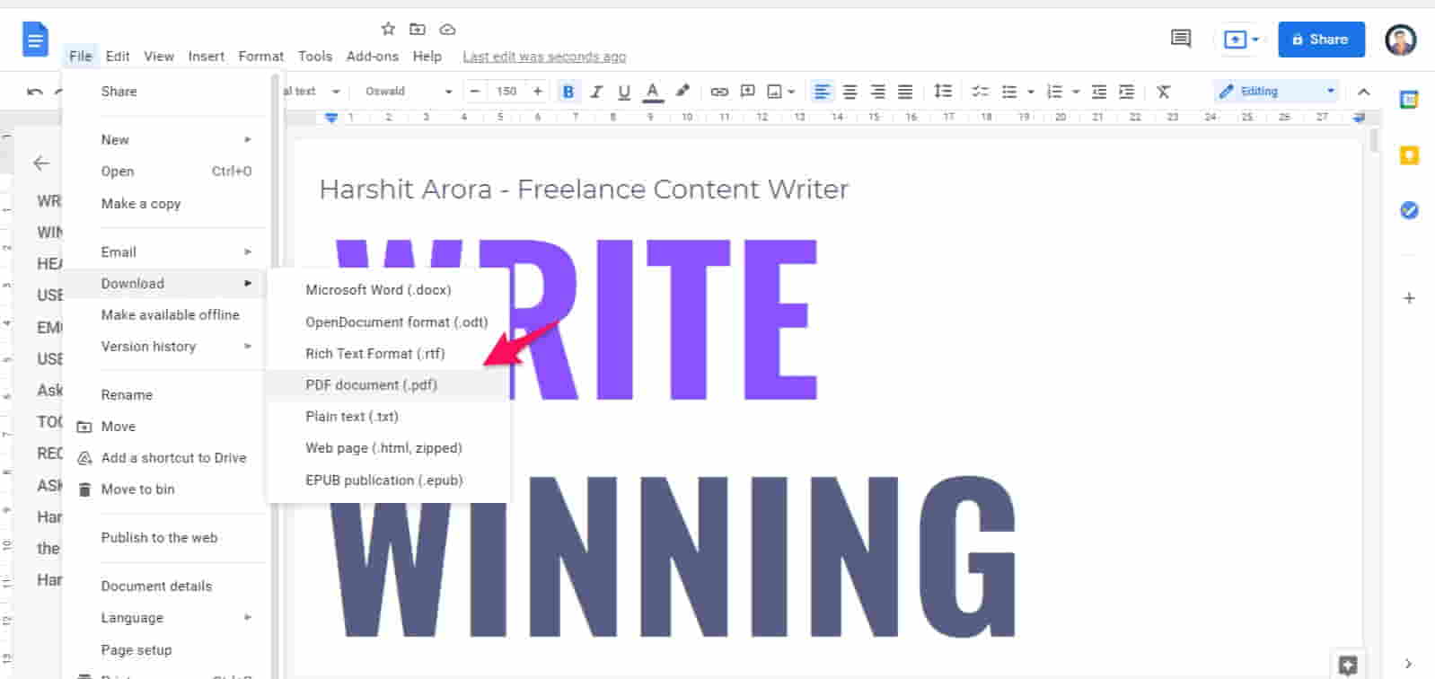Click the blue Share button
The image size is (1435, 679).
1321,40
